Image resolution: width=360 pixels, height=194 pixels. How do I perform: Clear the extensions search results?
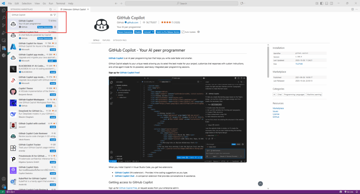(51, 15)
